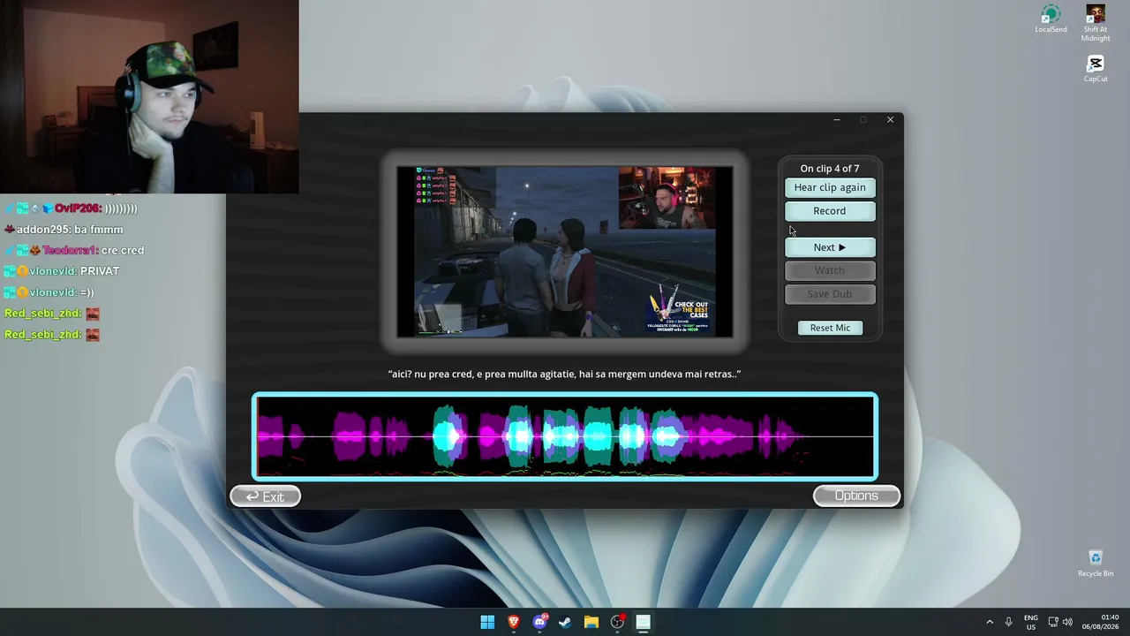Open the Recycle Bin on the desktop
1130x636 pixels.
[x=1096, y=563]
